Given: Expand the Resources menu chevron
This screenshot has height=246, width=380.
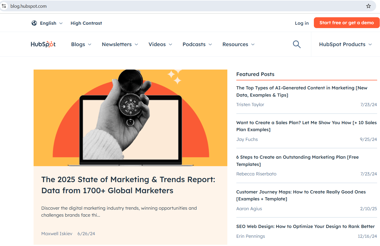Looking at the screenshot, I should (253, 45).
